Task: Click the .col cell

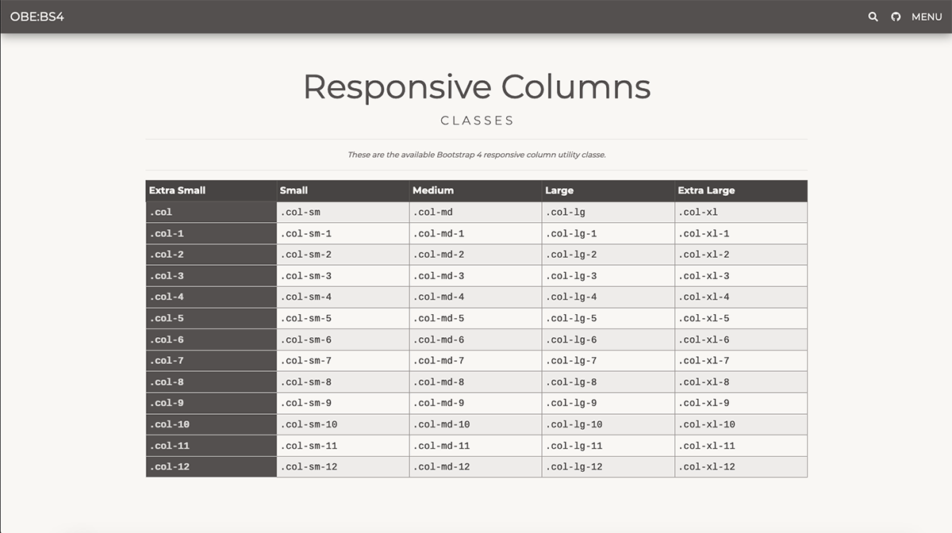Action: point(211,212)
